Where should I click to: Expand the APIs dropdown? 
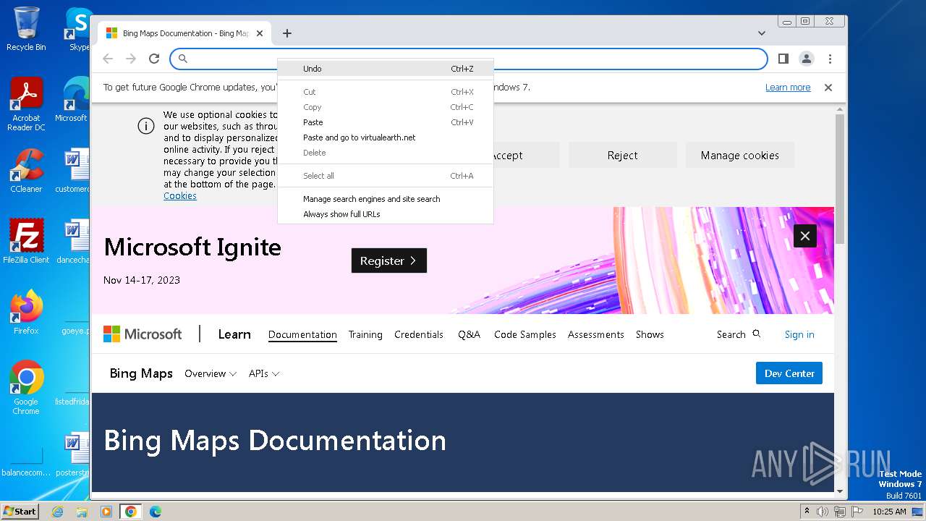[x=264, y=373]
